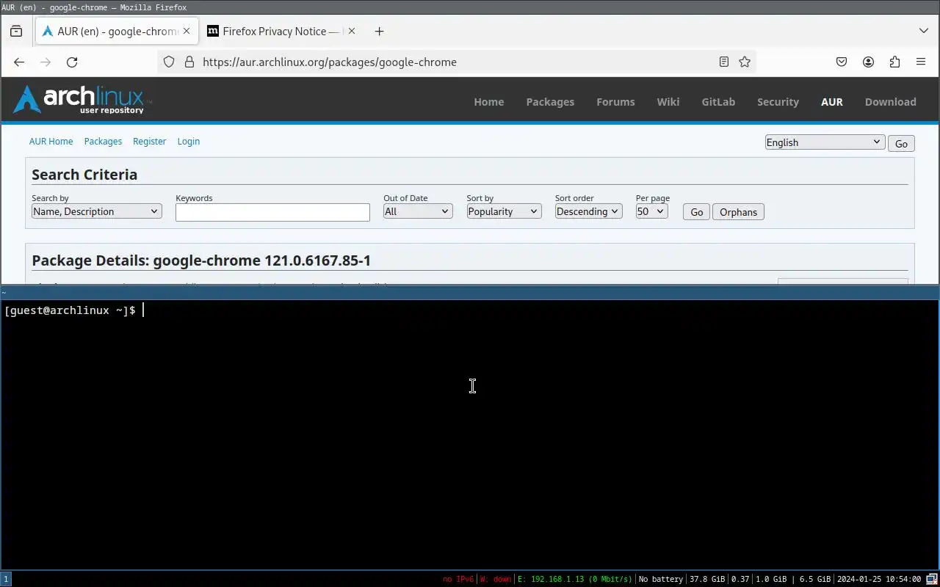Click the terminal window title bar
The width and height of the screenshot is (940, 587).
point(470,292)
